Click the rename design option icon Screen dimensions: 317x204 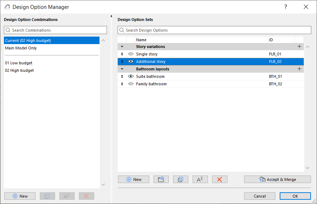pos(200,179)
